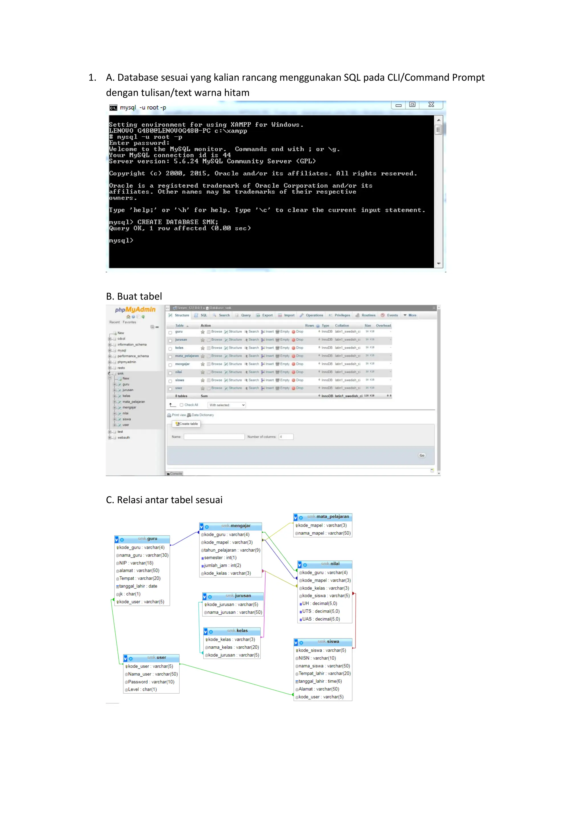This screenshot has height=826, width=584.
Task: Click Print view printer icon
Action: [169, 415]
